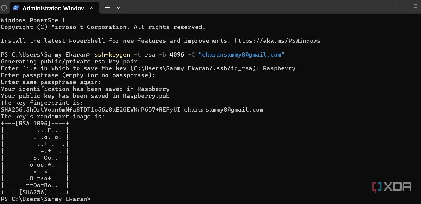The height and width of the screenshot is (204, 421).
Task: Click the SHA256 key fingerprint string
Action: tap(90, 109)
